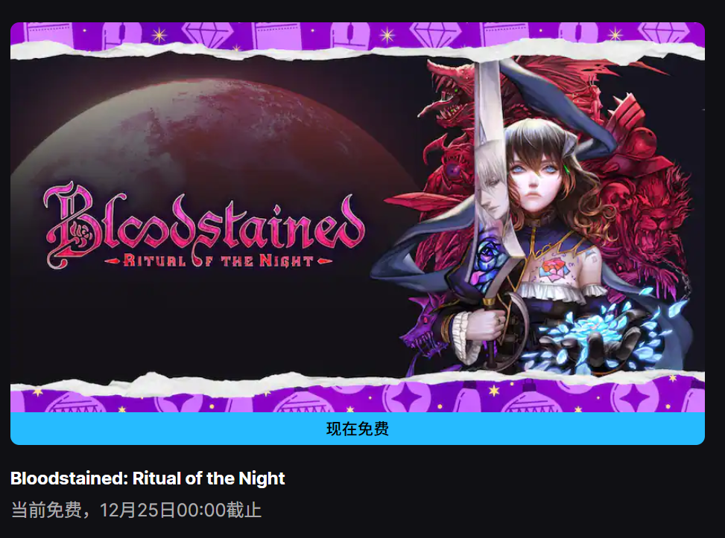Click the blue 现在免费 banner

pos(358,429)
